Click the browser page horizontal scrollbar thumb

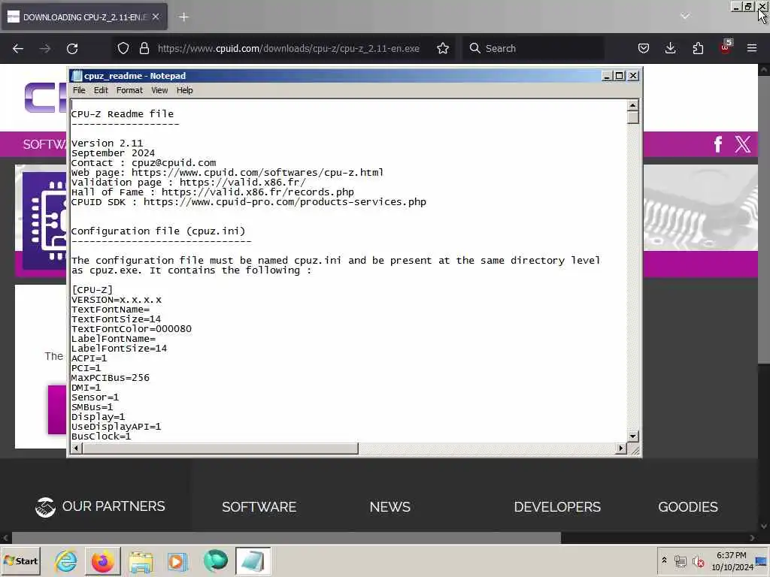(286, 538)
